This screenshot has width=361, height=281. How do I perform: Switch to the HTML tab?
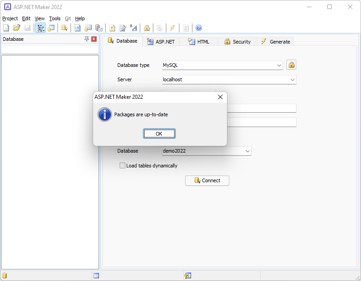(199, 42)
